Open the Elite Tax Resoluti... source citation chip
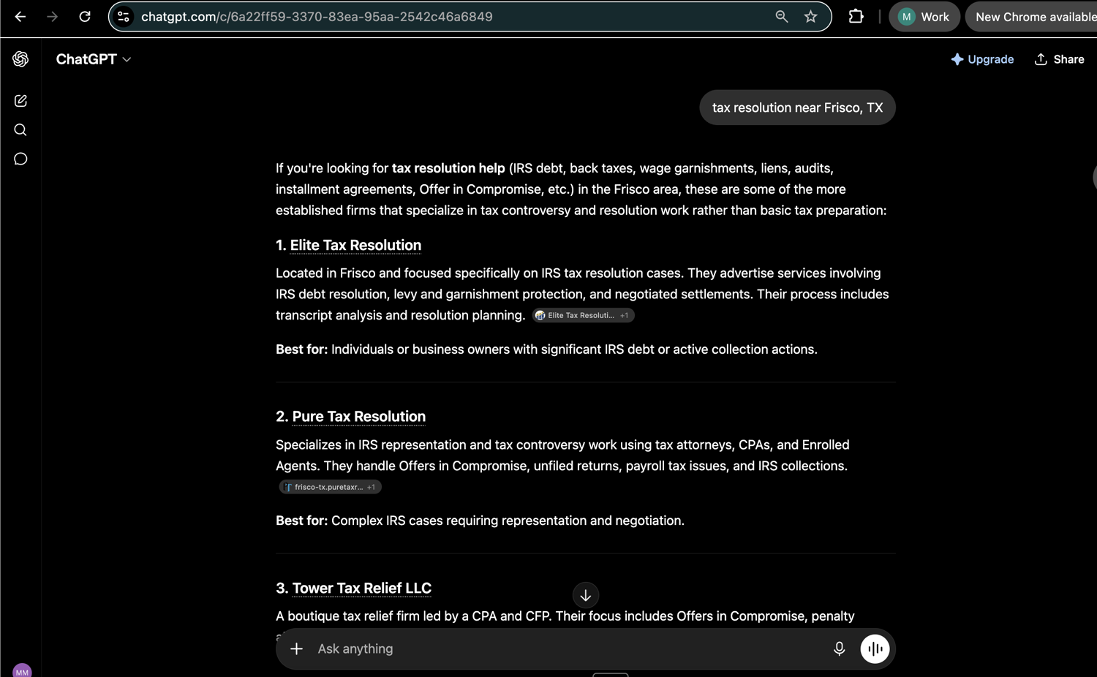Viewport: 1097px width, 677px height. 583,316
